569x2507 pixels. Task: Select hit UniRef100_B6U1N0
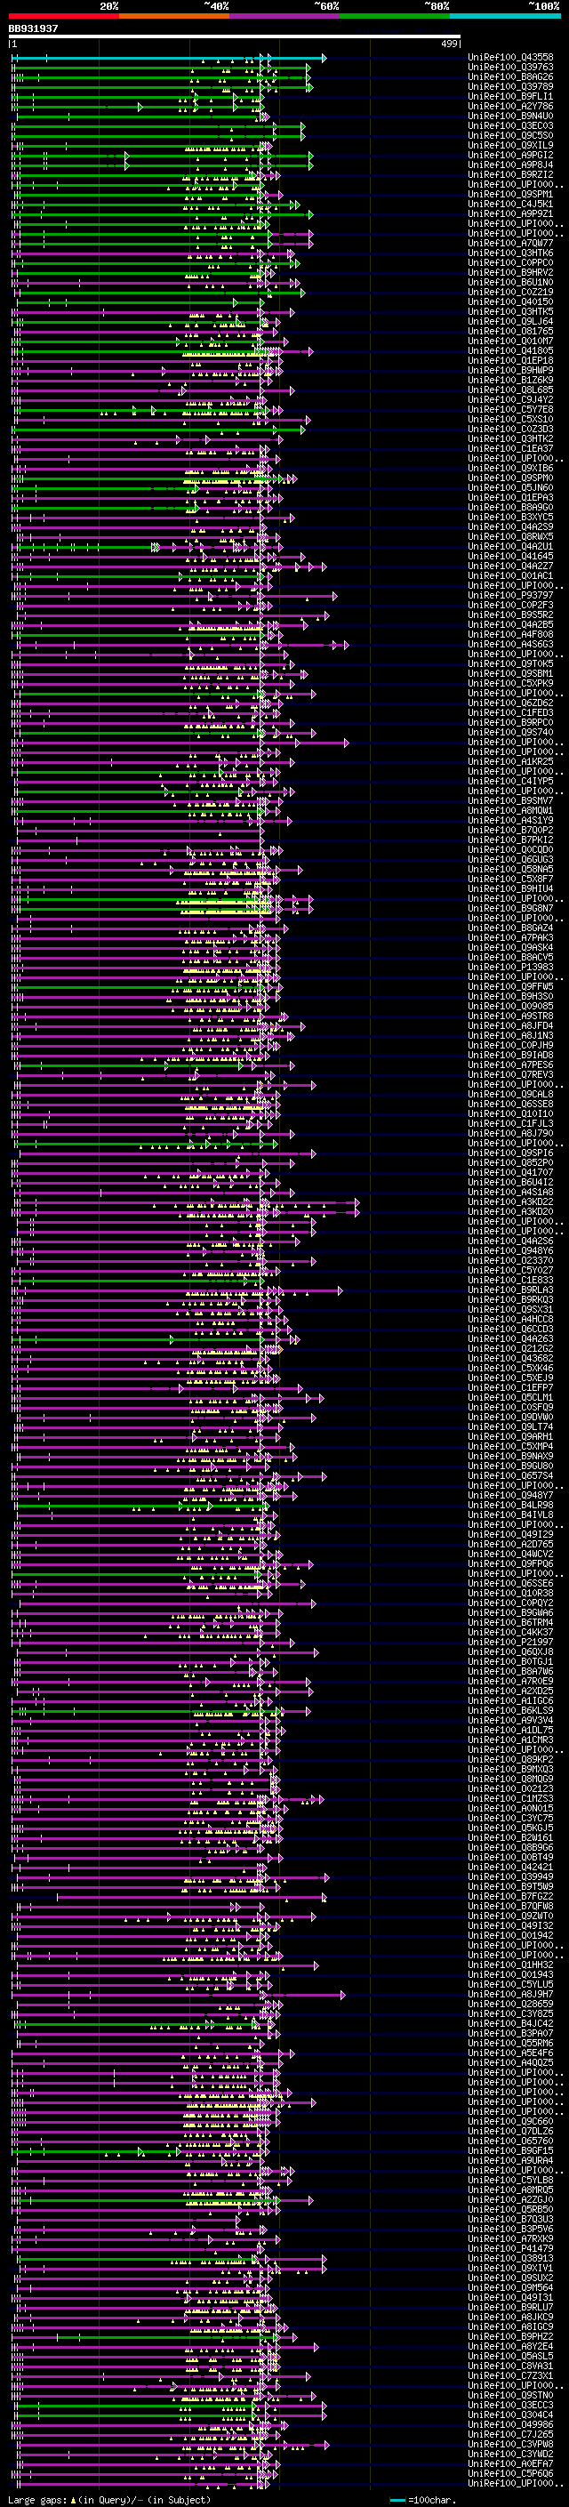pyautogui.click(x=510, y=282)
